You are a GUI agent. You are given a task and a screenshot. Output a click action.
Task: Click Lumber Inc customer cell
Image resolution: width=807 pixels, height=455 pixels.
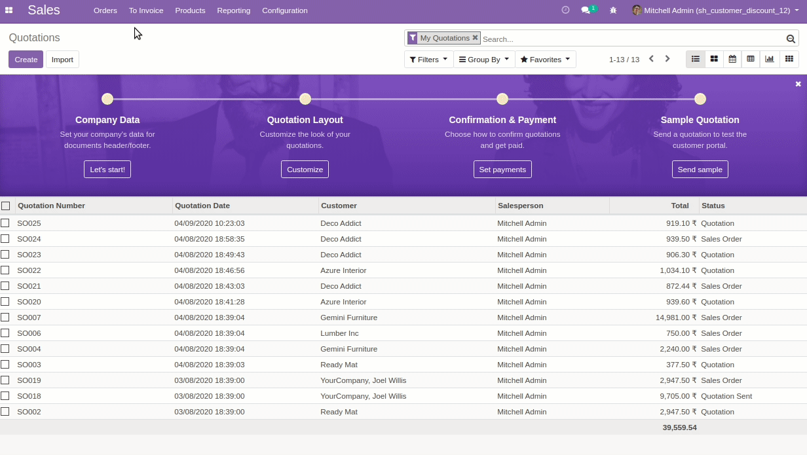pos(340,333)
